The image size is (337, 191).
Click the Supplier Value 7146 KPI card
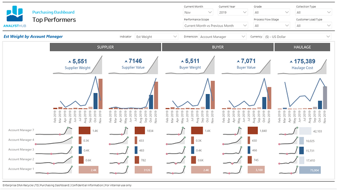coord(133,65)
